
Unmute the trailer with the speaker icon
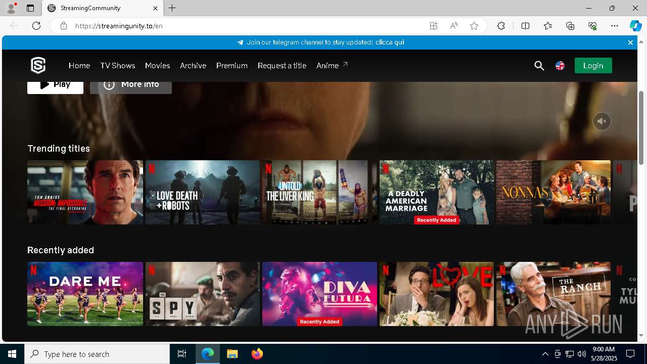pos(602,121)
